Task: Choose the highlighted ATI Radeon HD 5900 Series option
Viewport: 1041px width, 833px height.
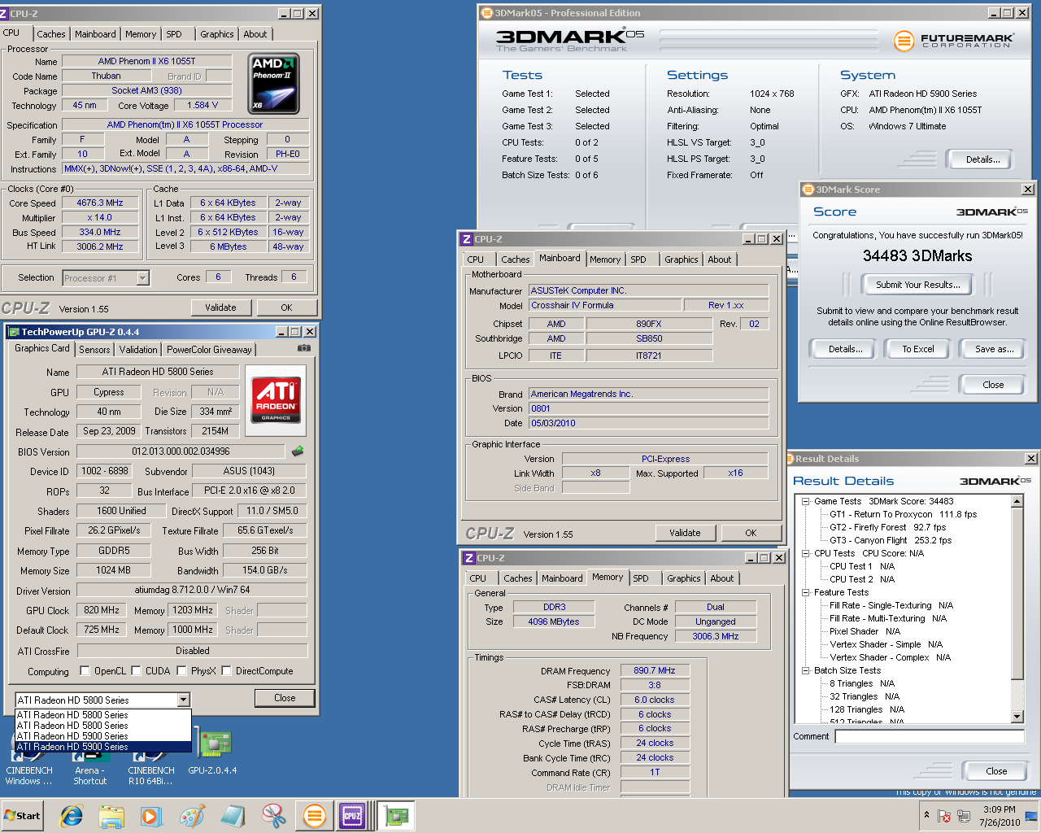Action: click(x=103, y=747)
